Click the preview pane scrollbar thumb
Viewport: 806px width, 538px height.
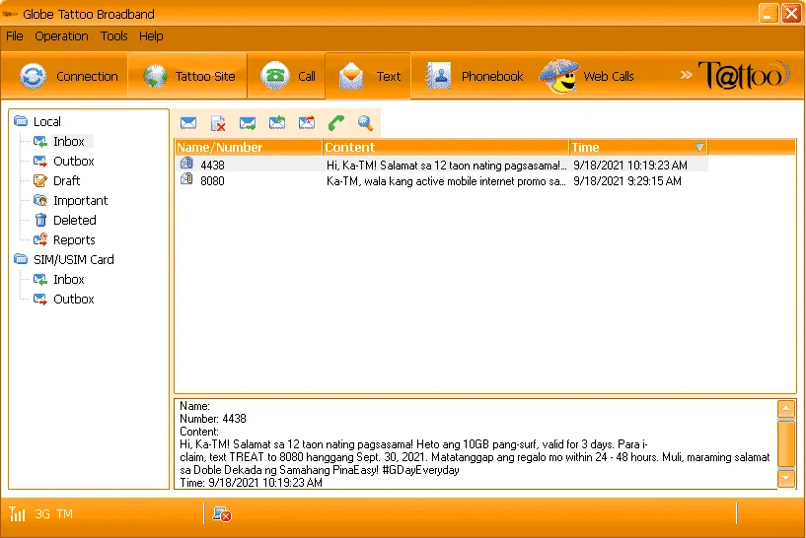click(x=786, y=443)
